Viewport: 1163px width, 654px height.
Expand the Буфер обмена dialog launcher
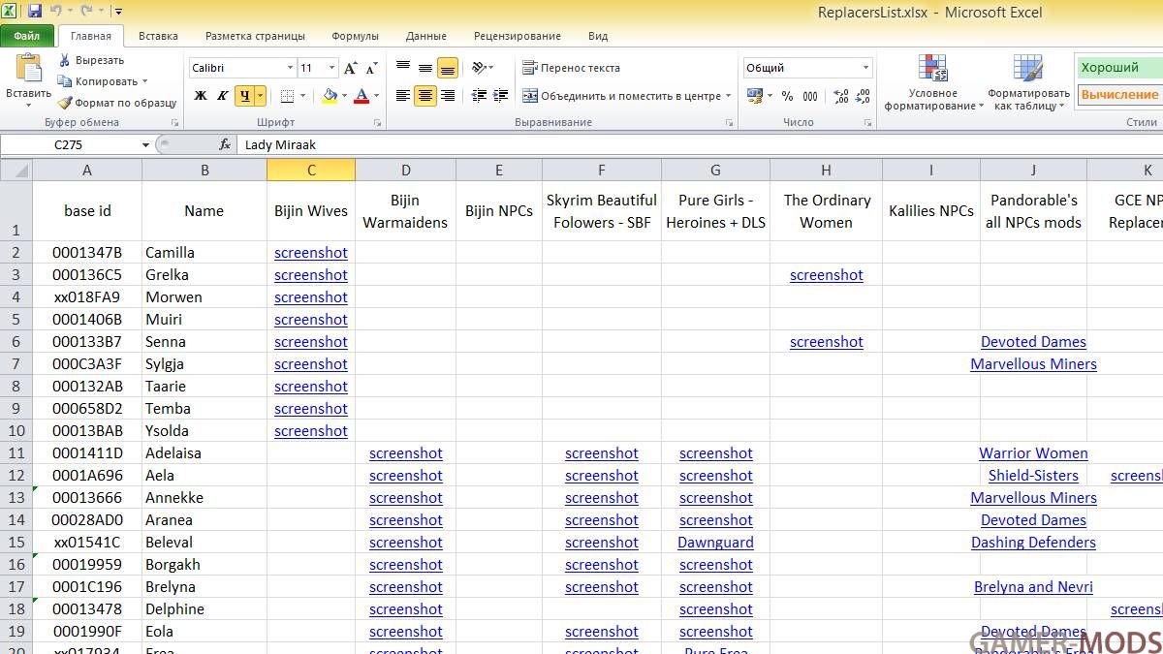pos(175,123)
